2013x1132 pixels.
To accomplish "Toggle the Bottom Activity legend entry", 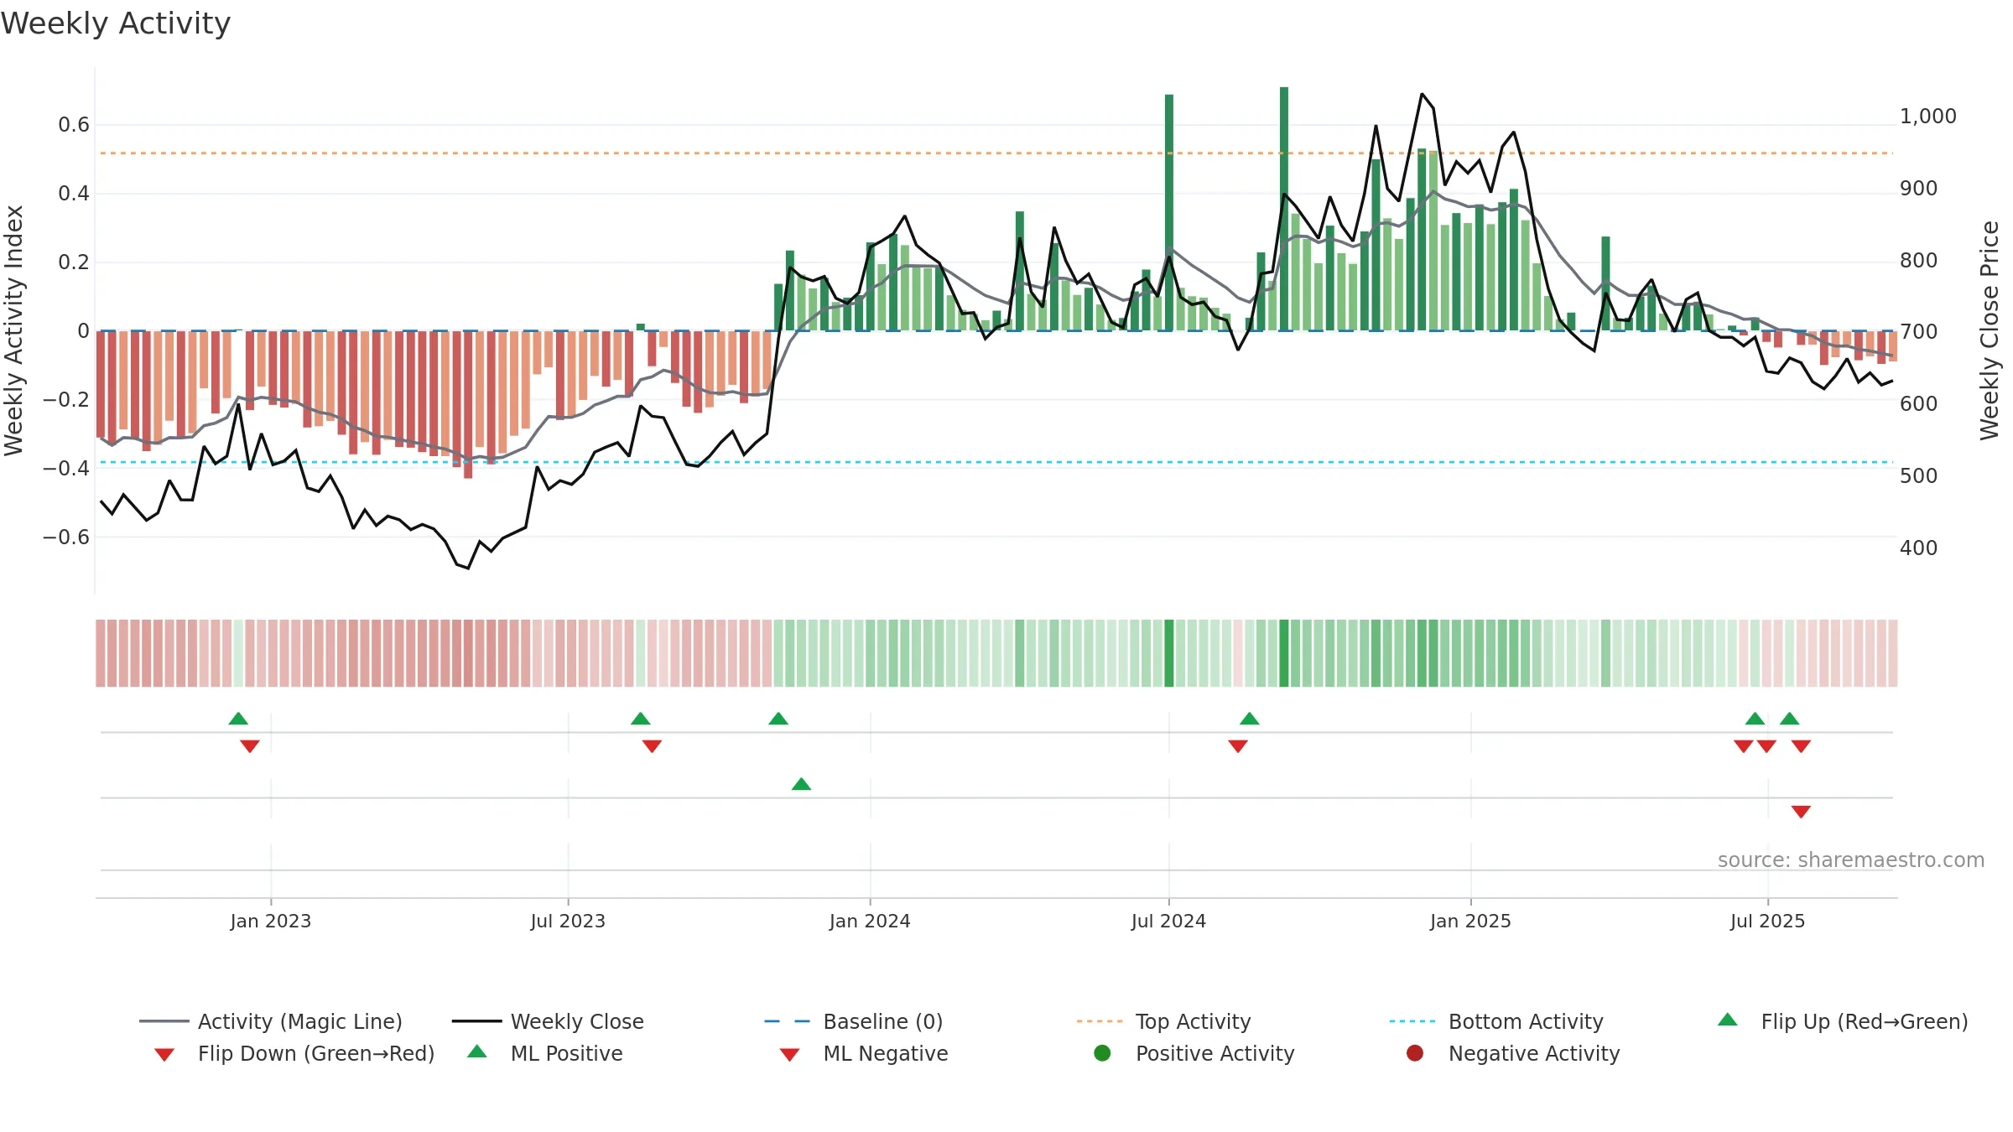I will pos(1496,1021).
